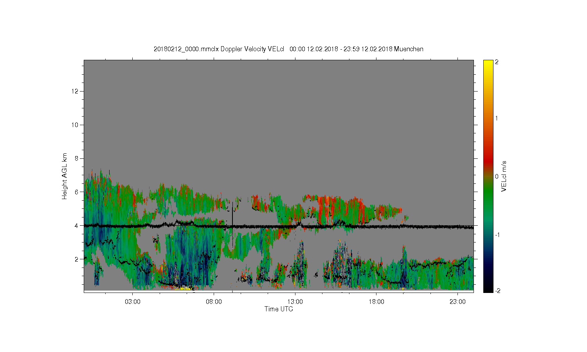Click the colorbar value 0

[x=497, y=176]
